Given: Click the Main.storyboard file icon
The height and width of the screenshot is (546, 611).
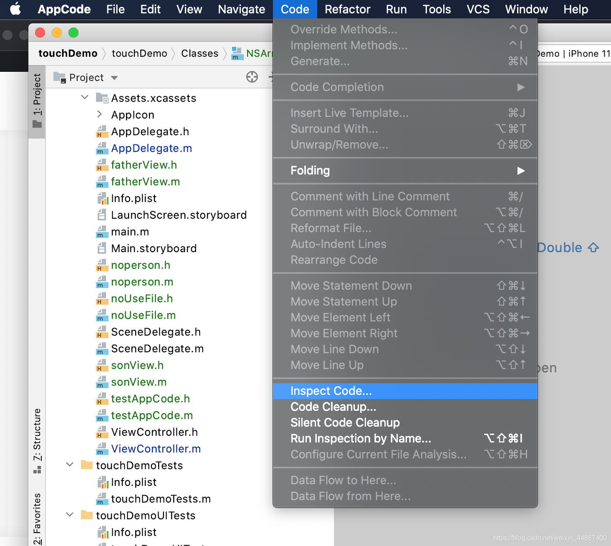Looking at the screenshot, I should tap(102, 248).
